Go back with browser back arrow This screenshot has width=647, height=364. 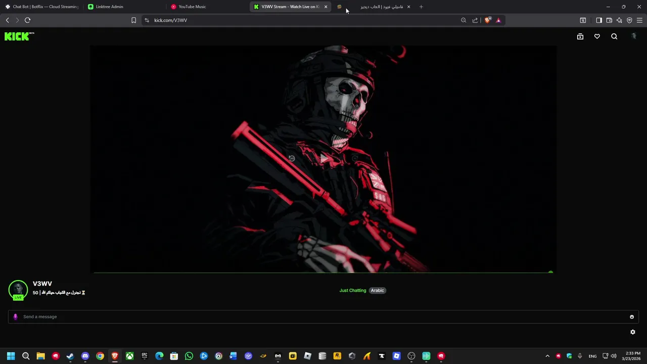click(x=7, y=20)
